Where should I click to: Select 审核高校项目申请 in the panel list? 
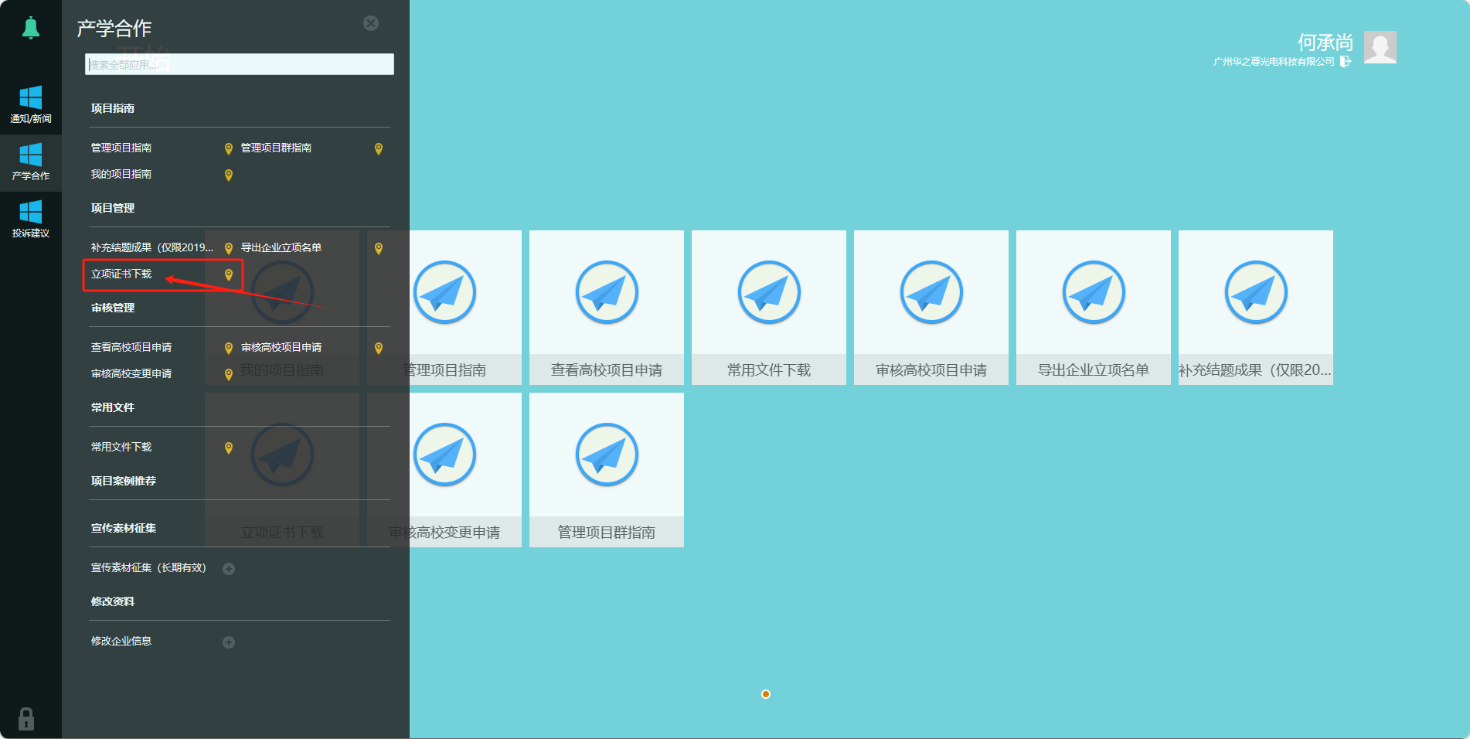coord(280,347)
